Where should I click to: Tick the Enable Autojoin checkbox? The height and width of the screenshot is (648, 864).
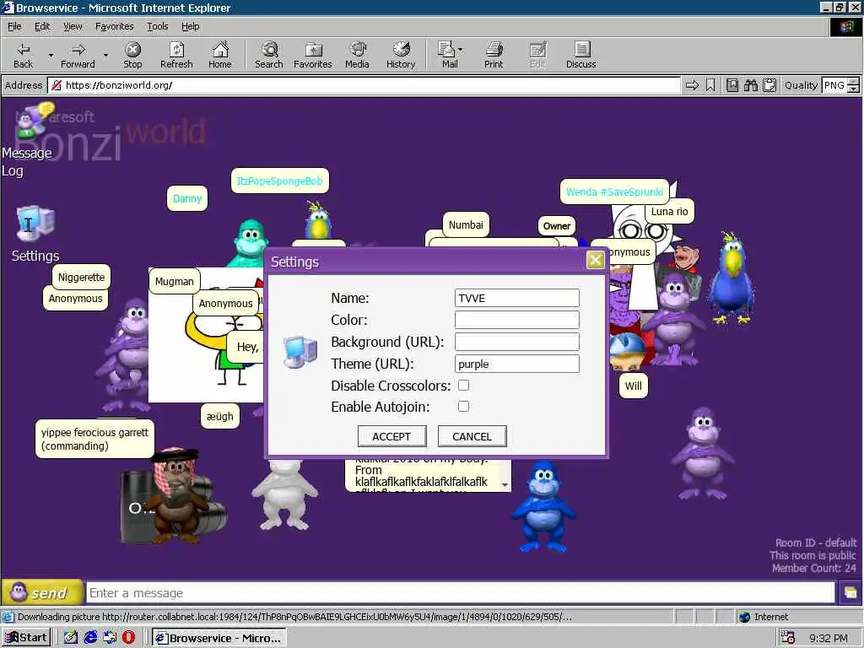(x=463, y=406)
